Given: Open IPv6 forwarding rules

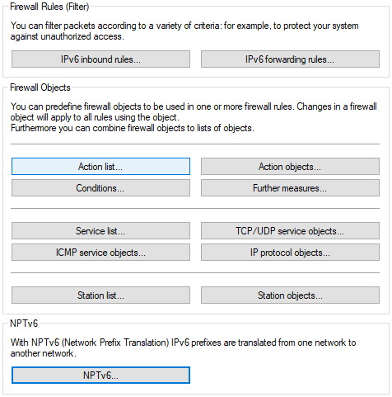Looking at the screenshot, I should 290,59.
